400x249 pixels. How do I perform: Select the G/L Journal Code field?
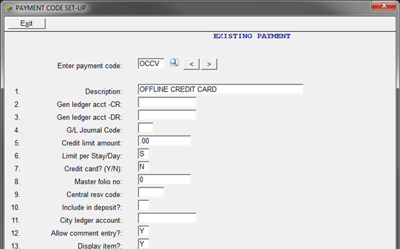[x=146, y=128]
